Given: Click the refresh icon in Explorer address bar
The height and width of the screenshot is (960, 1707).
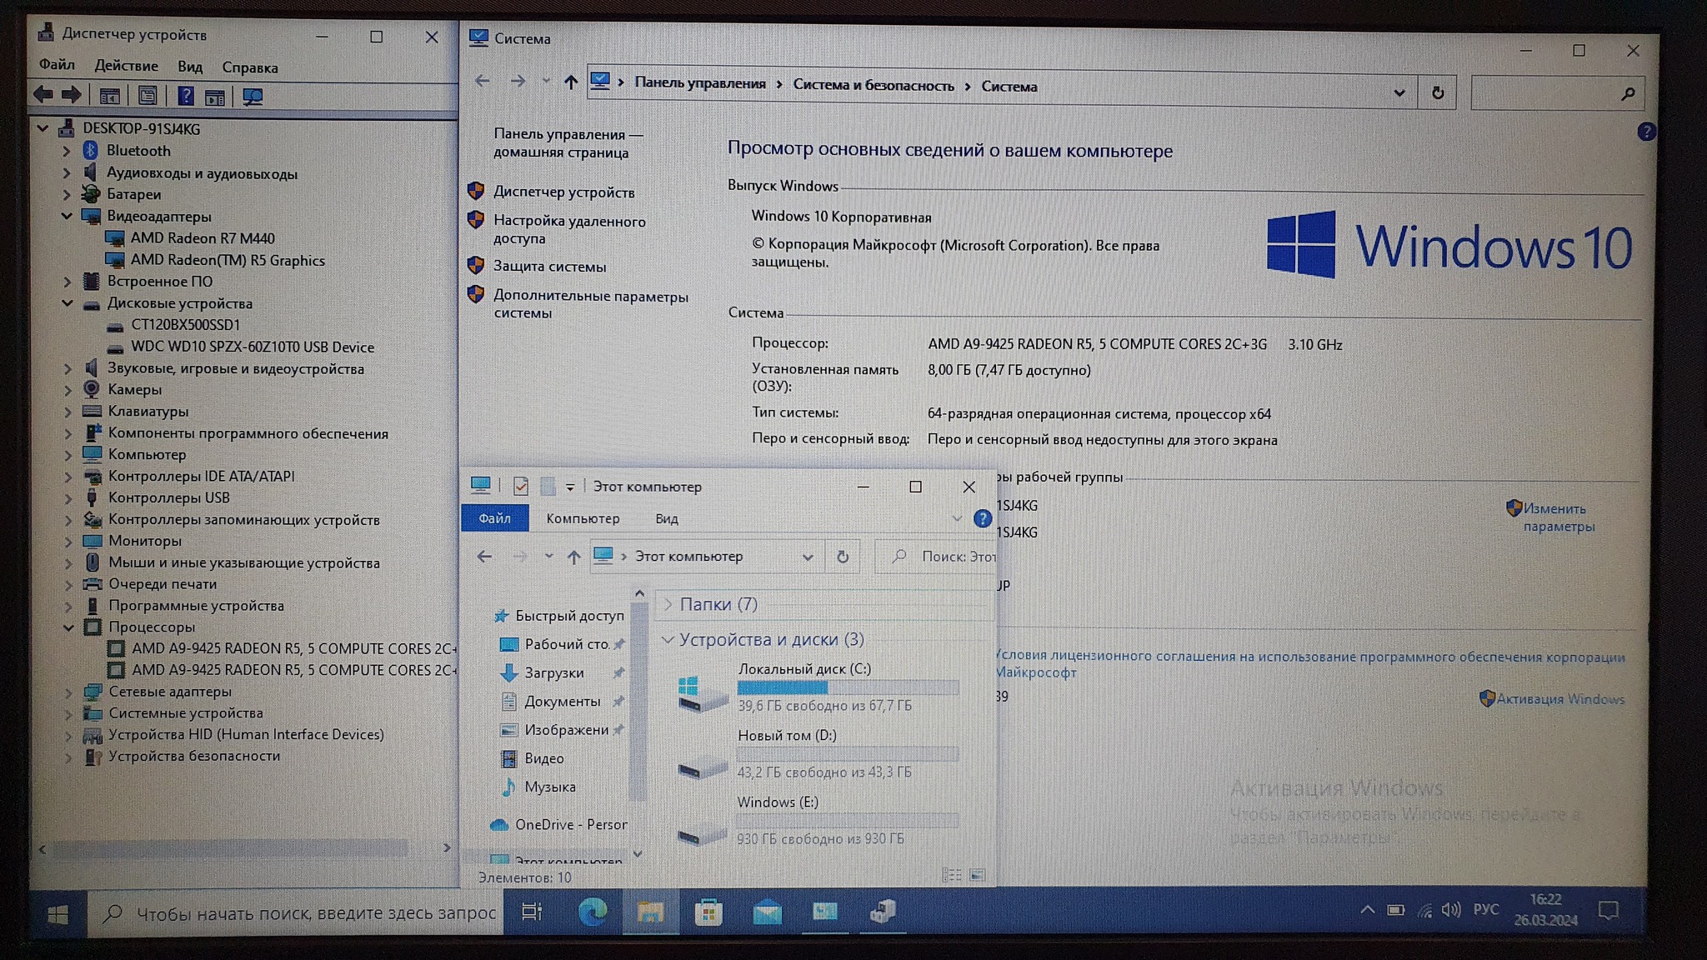Looking at the screenshot, I should 843,557.
